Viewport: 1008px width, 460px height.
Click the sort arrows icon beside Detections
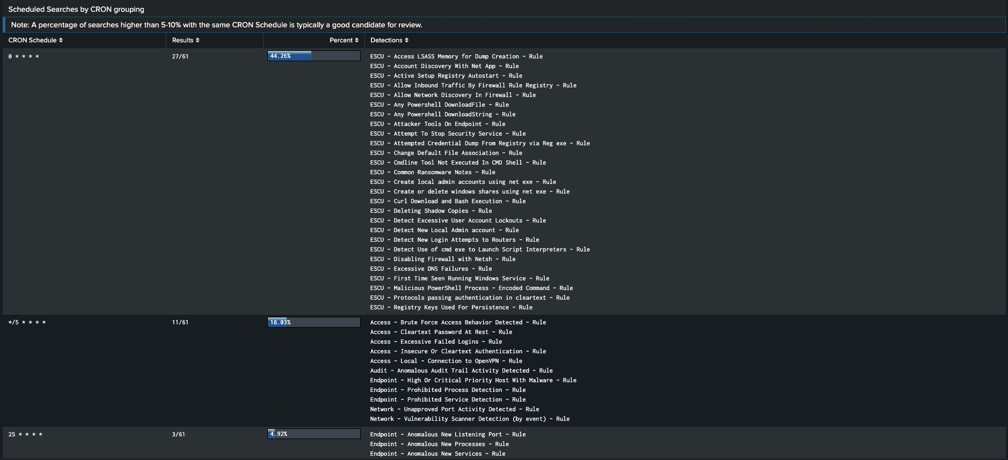pos(406,40)
